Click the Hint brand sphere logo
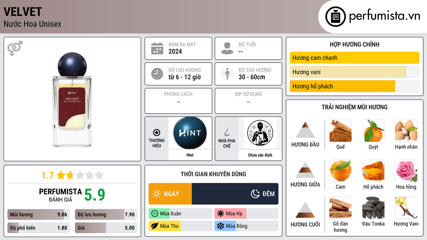 pos(190,133)
